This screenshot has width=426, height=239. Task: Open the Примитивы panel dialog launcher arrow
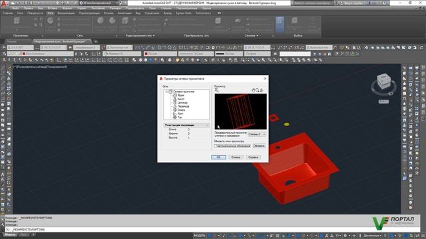[x=43, y=36]
